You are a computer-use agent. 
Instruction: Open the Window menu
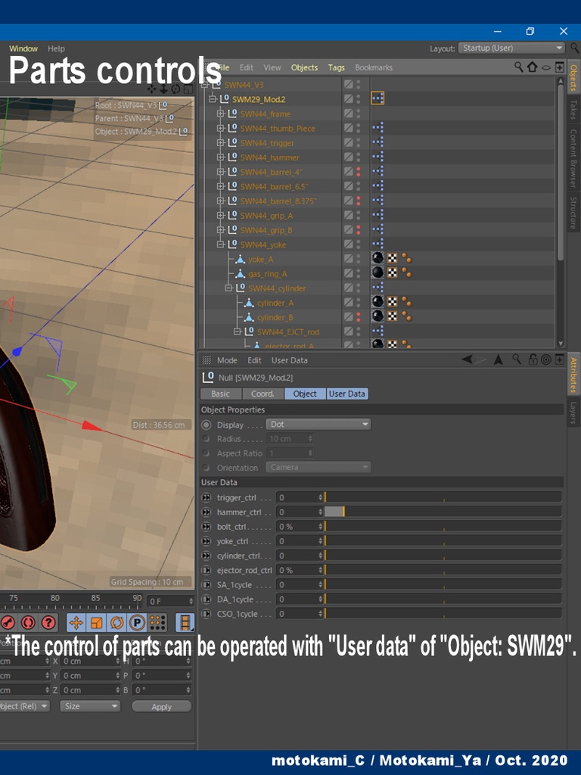pyautogui.click(x=23, y=48)
